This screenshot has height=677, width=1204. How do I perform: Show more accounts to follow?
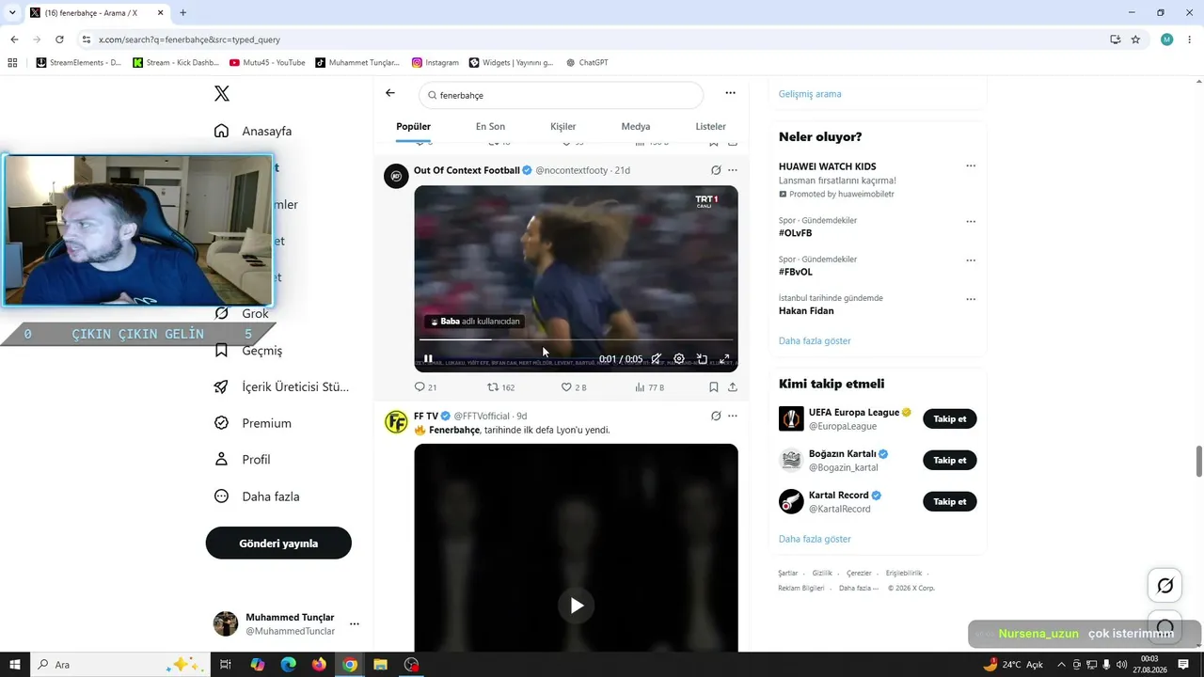pos(815,540)
